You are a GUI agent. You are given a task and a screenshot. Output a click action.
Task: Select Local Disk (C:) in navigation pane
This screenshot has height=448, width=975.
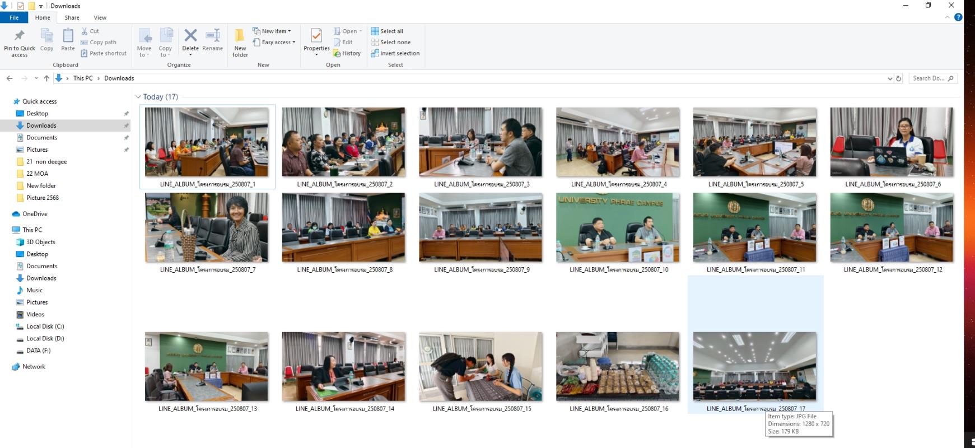click(x=45, y=326)
